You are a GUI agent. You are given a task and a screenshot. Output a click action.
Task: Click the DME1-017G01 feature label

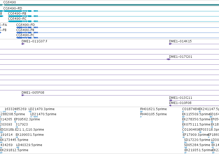(x=181, y=57)
